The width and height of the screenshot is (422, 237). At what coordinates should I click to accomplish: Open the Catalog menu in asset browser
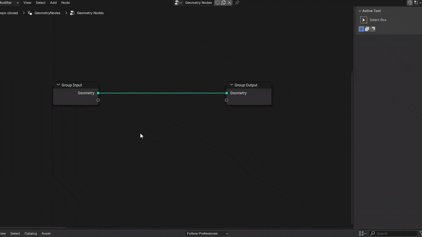[x=31, y=233]
